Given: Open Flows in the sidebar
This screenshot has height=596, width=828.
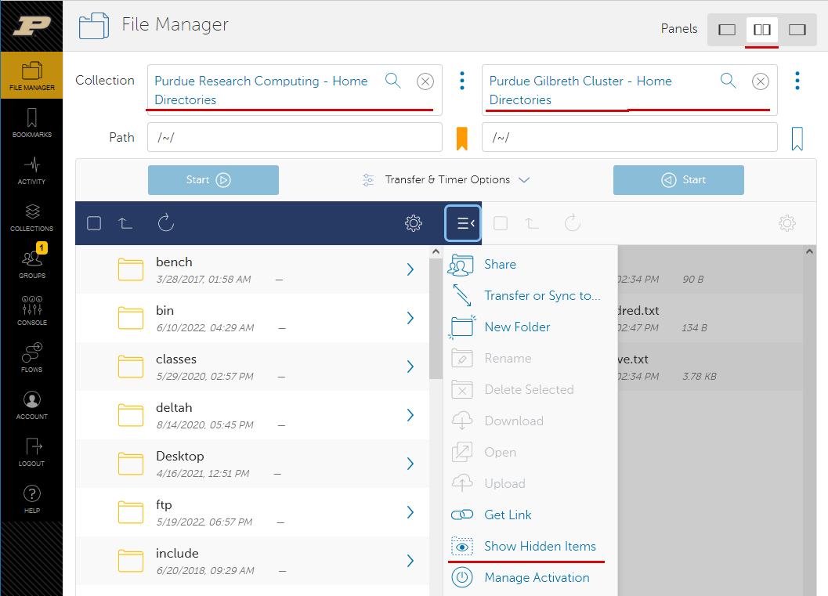Looking at the screenshot, I should coord(31,357).
